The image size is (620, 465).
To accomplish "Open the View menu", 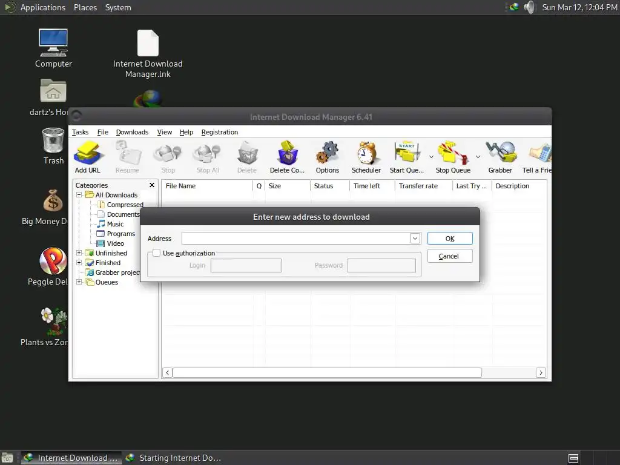I will [x=164, y=132].
